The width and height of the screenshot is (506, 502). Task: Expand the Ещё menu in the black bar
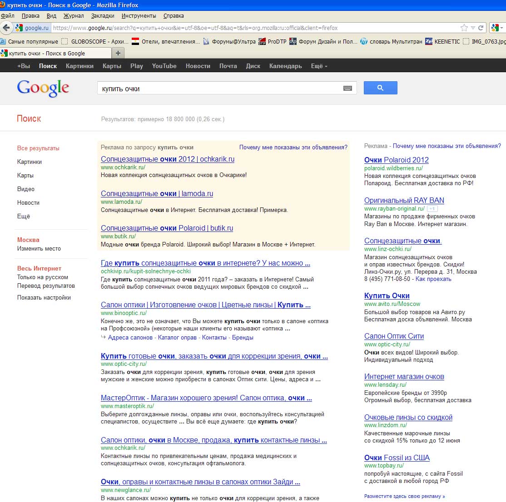click(319, 66)
